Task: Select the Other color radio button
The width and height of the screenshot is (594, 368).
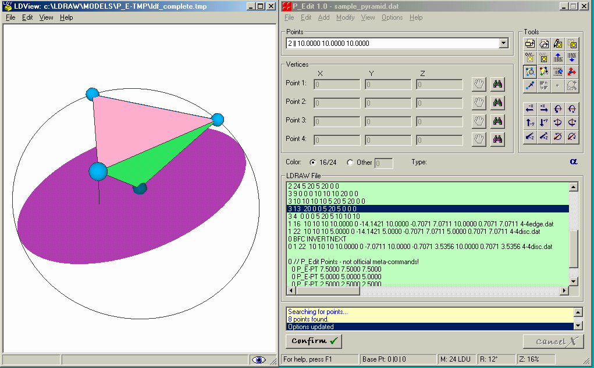Action: tap(350, 163)
